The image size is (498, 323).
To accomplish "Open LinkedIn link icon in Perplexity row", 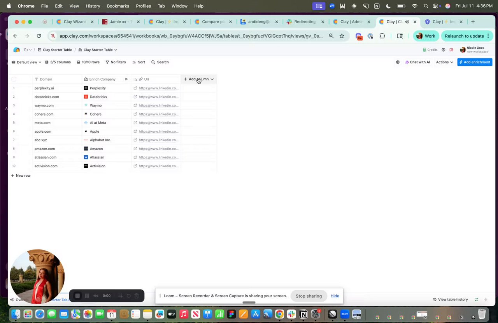I will 135,88.
